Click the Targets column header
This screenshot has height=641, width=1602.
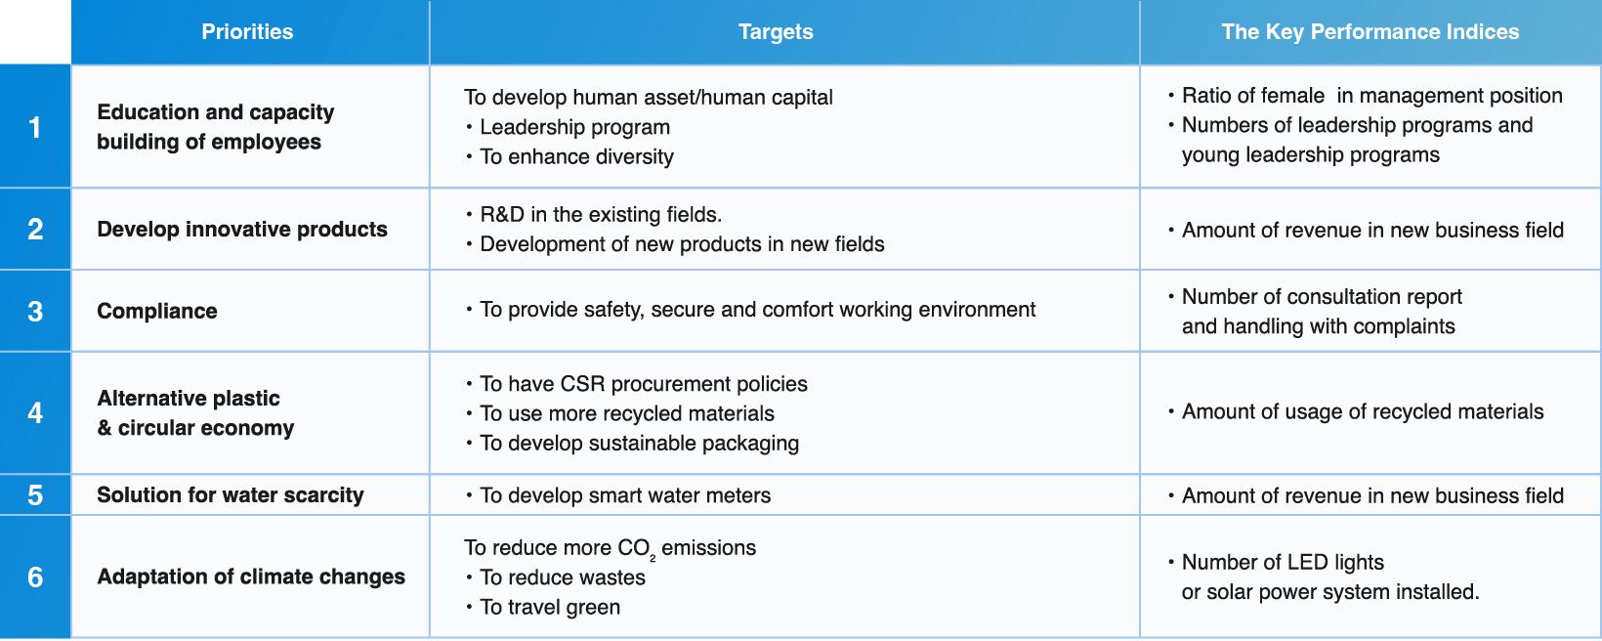click(776, 32)
